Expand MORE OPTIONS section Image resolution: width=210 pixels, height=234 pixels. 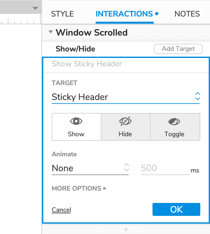click(x=79, y=188)
